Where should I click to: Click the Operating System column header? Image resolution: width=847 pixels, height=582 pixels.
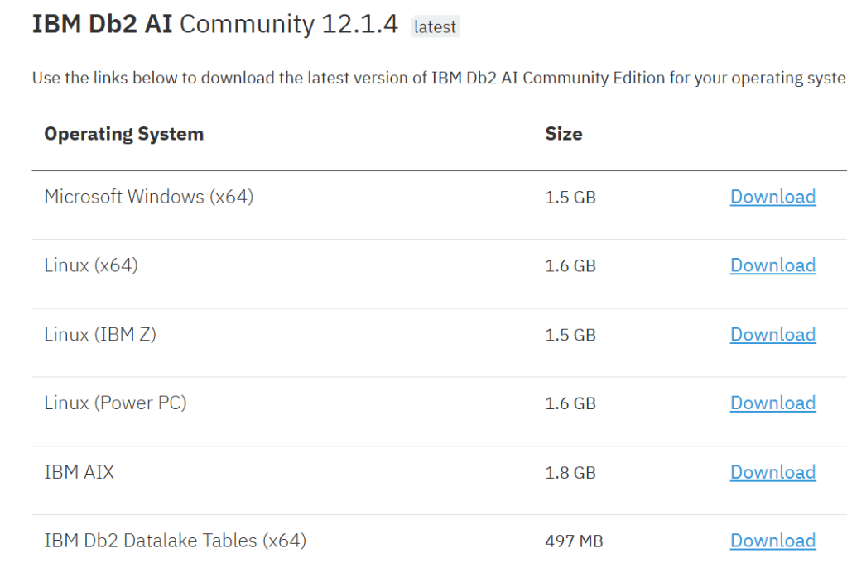pos(123,134)
